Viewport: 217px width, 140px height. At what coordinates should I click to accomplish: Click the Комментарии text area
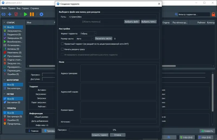coord(119,110)
